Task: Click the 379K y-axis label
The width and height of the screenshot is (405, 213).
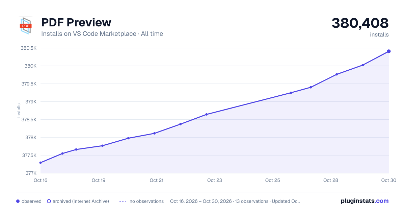Action: coord(30,102)
